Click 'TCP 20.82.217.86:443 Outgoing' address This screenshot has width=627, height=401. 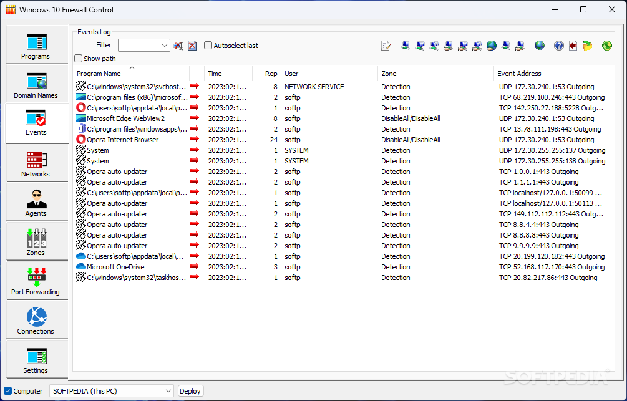(x=548, y=278)
